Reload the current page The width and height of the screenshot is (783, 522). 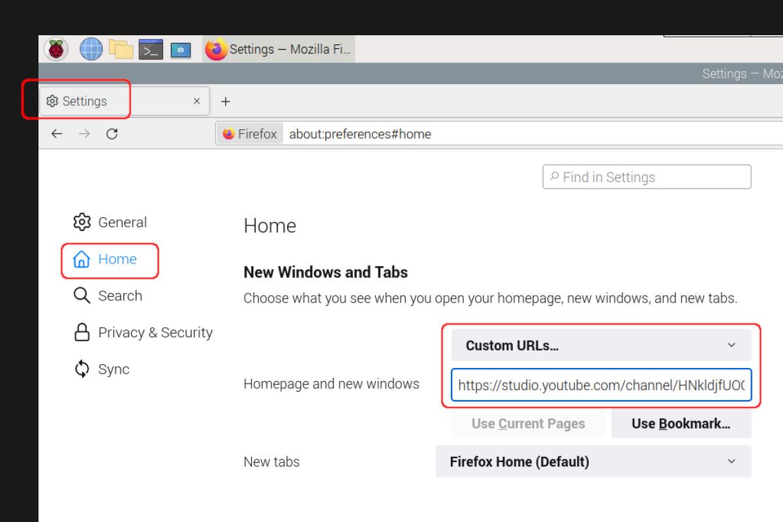coord(112,134)
